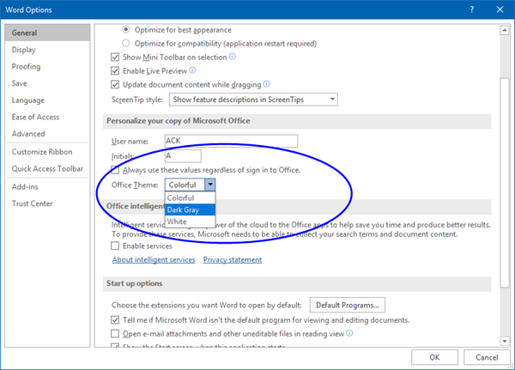
Task: Open About intelligent services link
Action: pos(154,259)
